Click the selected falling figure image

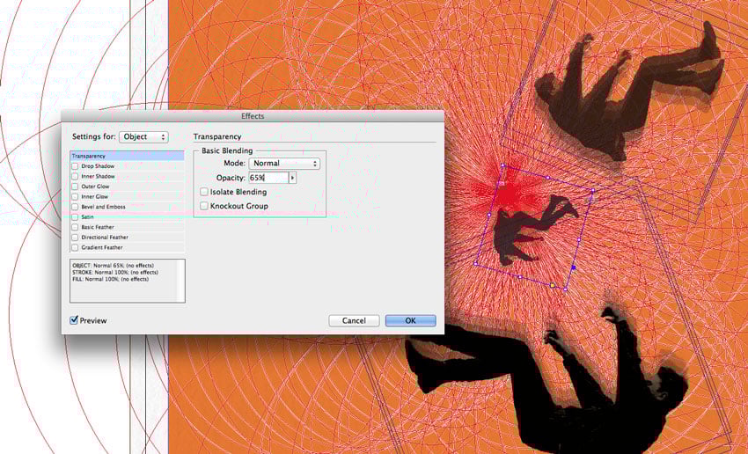[x=534, y=228]
